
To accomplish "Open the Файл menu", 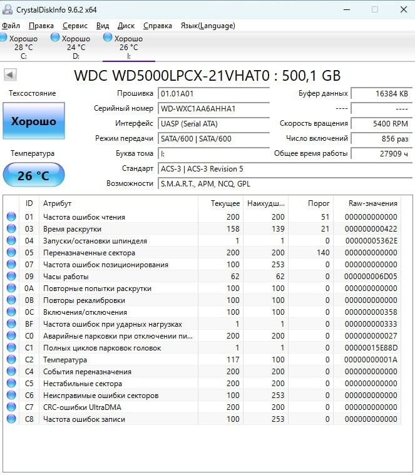I will pyautogui.click(x=11, y=26).
